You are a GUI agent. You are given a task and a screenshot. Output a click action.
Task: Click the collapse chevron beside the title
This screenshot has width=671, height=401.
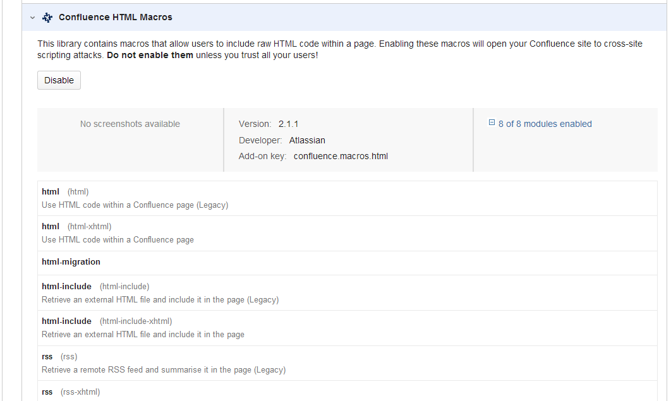[x=32, y=18]
